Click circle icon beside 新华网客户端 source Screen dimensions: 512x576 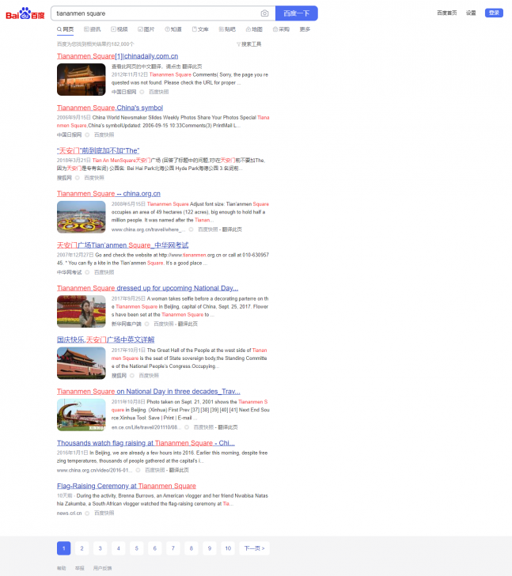pos(147,324)
